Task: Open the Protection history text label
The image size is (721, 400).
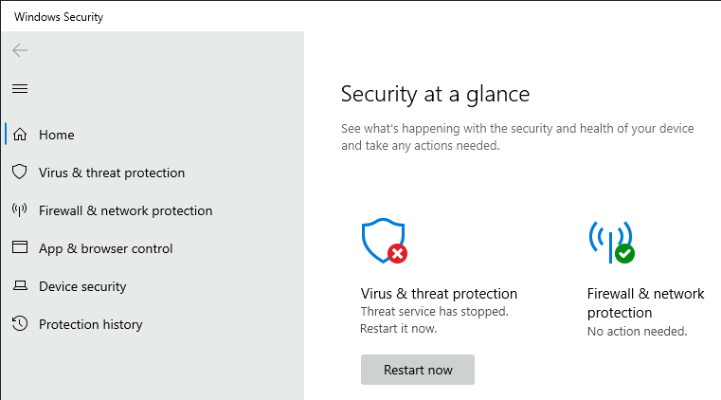Action: tap(90, 324)
